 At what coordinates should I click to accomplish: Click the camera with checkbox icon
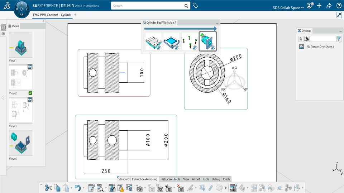tap(160, 188)
